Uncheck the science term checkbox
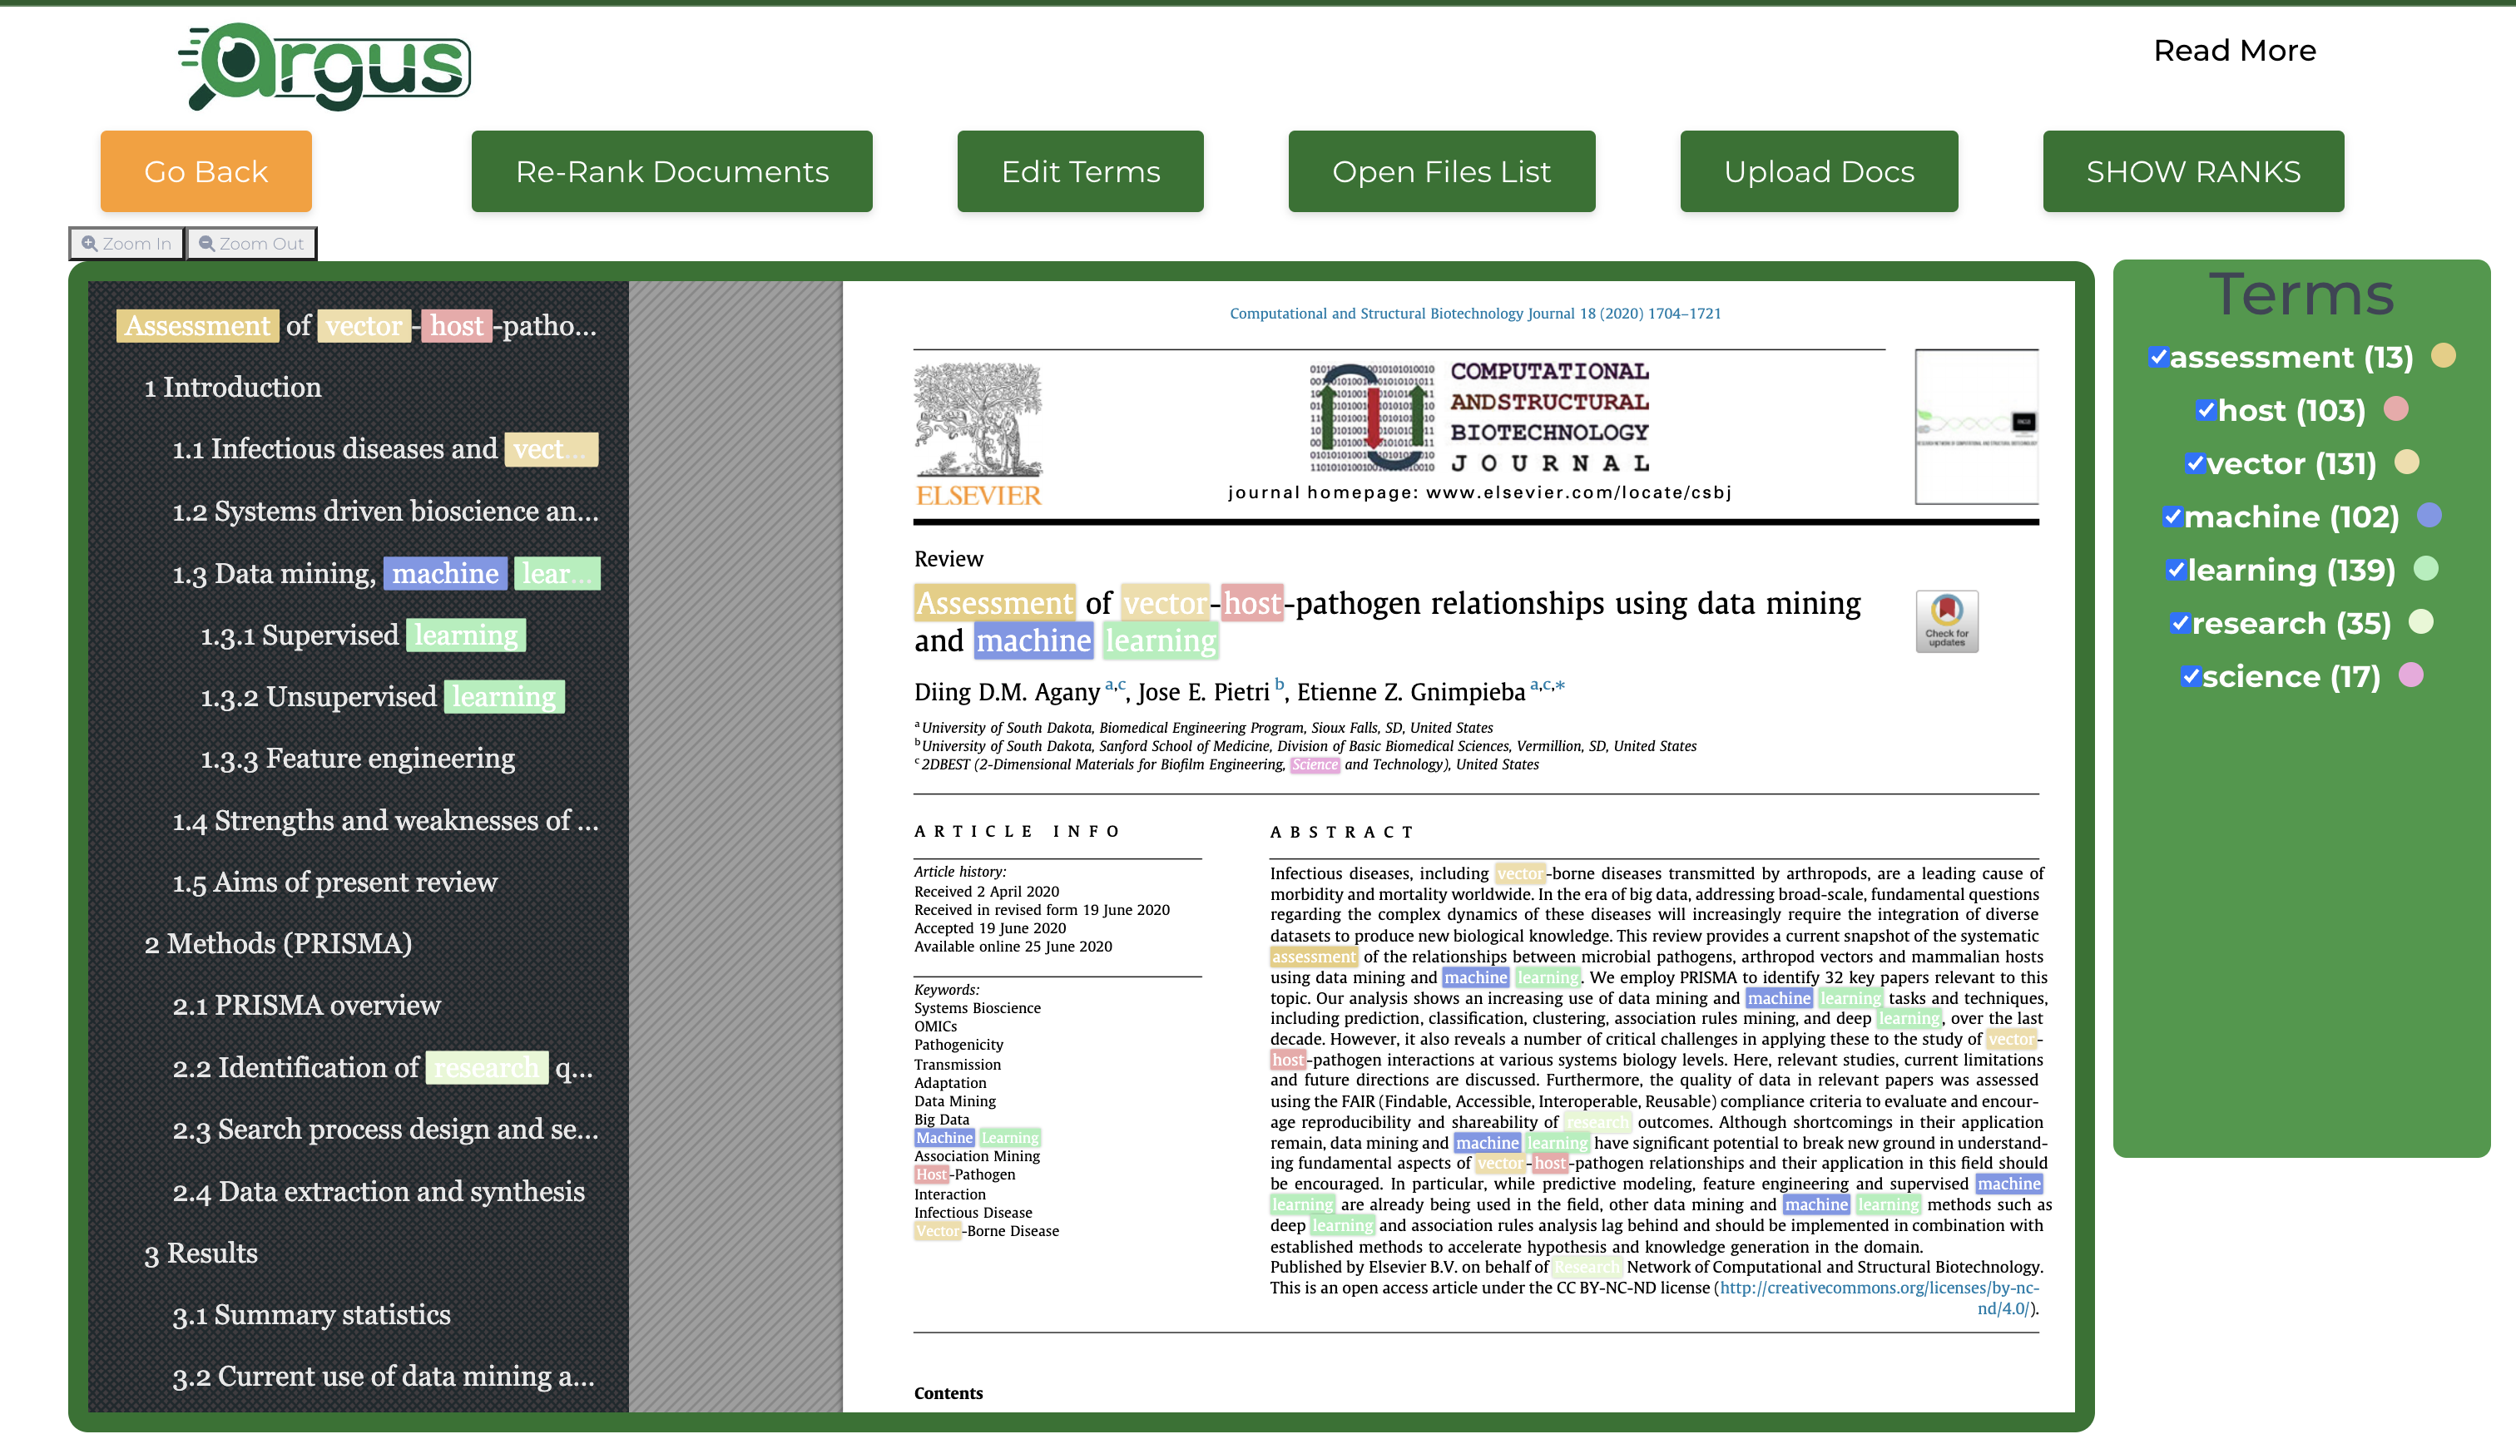The height and width of the screenshot is (1434, 2516). (x=2190, y=675)
